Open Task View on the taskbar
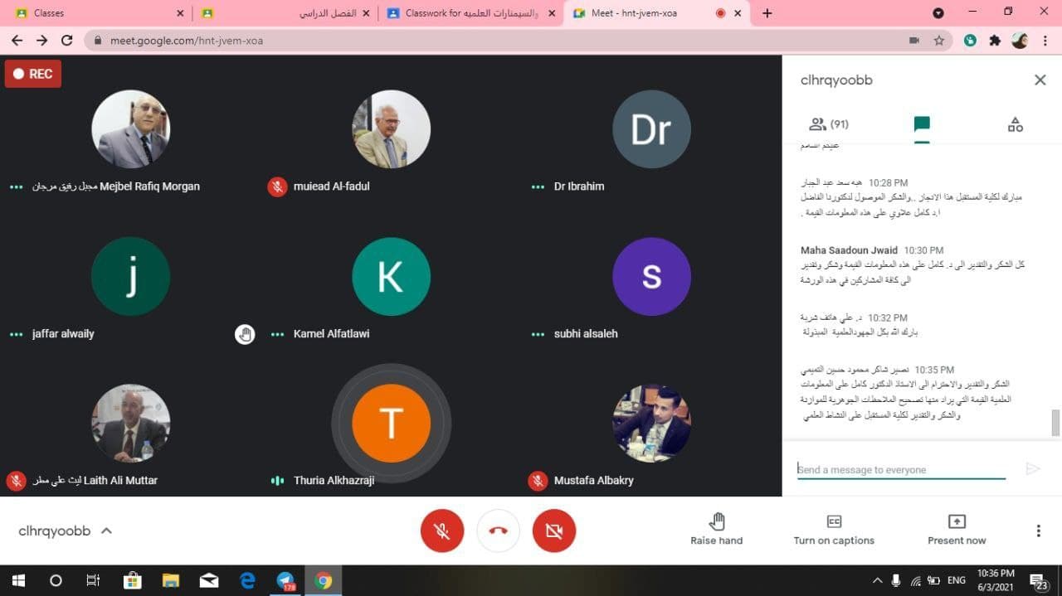The image size is (1062, 596). [94, 580]
